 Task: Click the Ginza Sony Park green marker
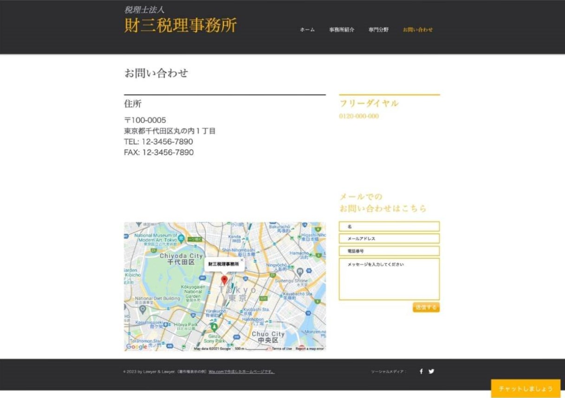(214, 327)
